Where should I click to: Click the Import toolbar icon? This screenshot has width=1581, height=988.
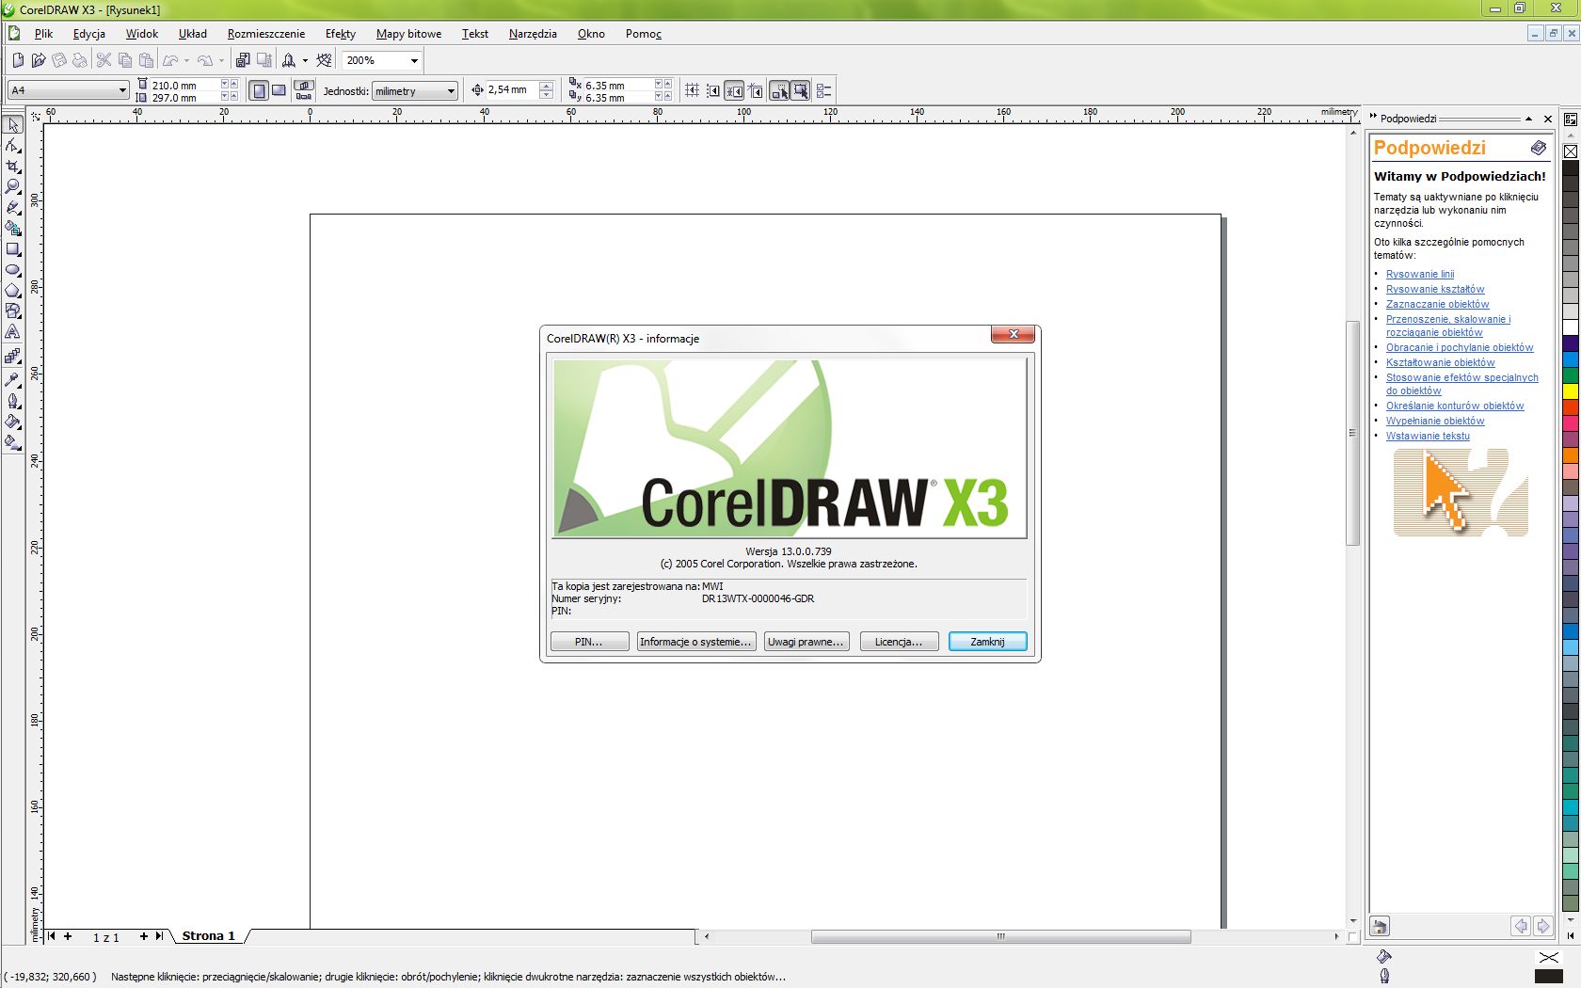pos(243,60)
